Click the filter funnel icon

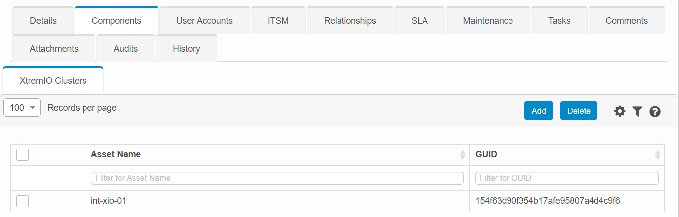pyautogui.click(x=638, y=111)
